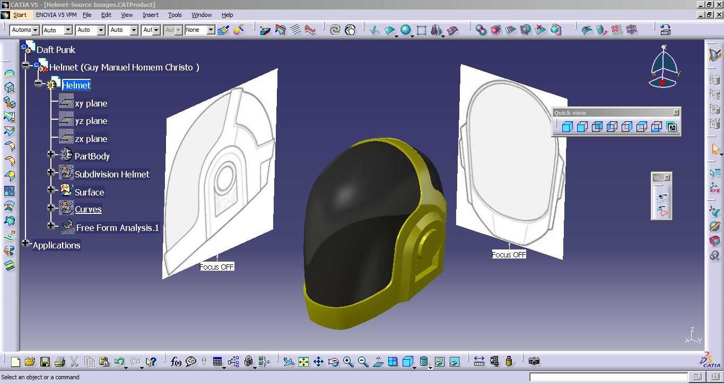Click the Multi-View layout icon
This screenshot has height=384, width=724.
392,362
